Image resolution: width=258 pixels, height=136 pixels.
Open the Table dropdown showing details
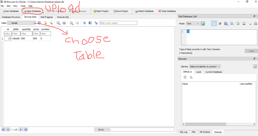point(21,23)
